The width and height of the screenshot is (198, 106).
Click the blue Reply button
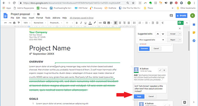click(x=139, y=96)
